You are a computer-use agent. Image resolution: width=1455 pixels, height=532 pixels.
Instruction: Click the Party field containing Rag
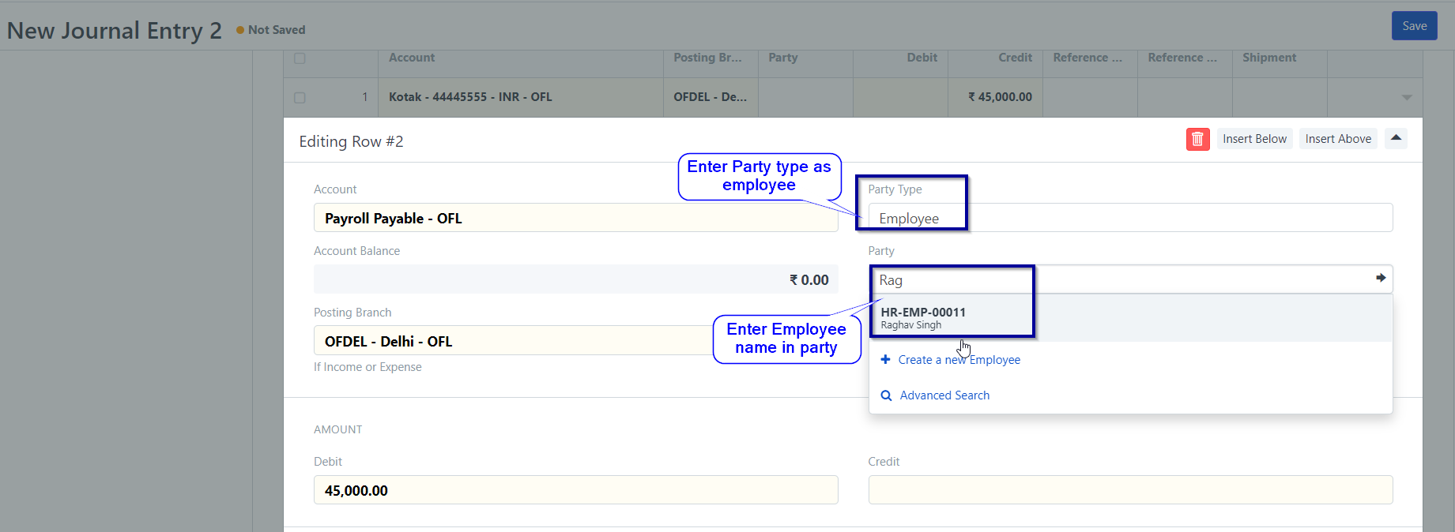click(x=1130, y=279)
